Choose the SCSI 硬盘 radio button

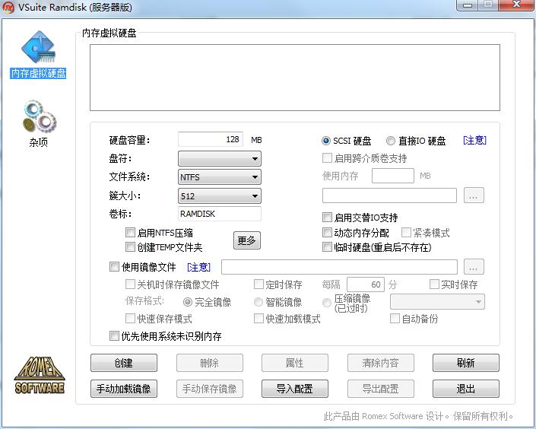point(326,141)
